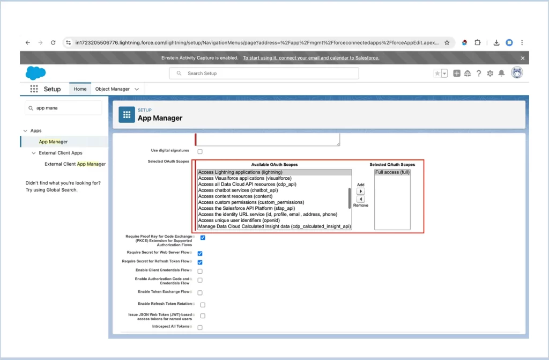
Task: Reload the page with refresh icon
Action: point(53,42)
